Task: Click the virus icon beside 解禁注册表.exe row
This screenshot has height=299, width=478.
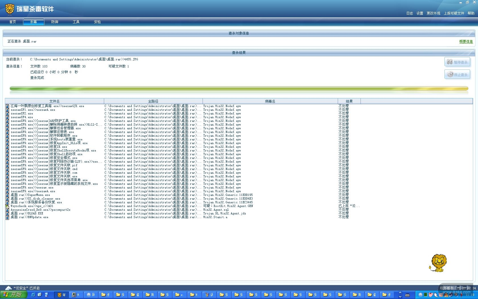Action: (x=7, y=132)
